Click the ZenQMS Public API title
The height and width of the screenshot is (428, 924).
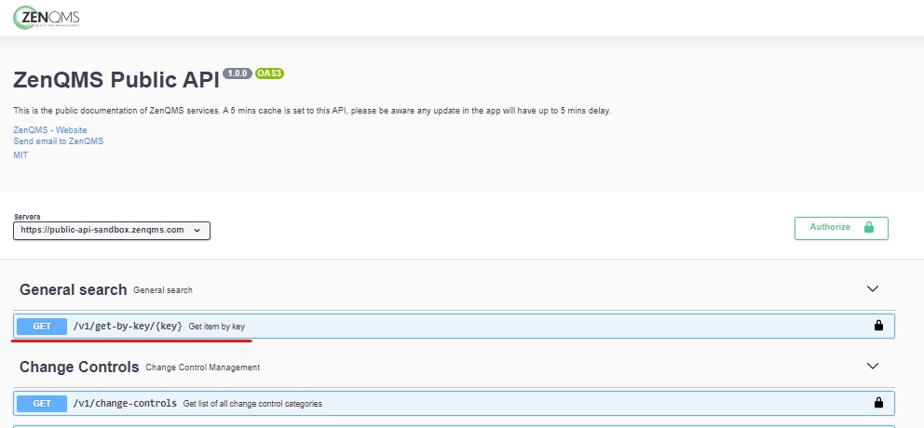(x=116, y=79)
